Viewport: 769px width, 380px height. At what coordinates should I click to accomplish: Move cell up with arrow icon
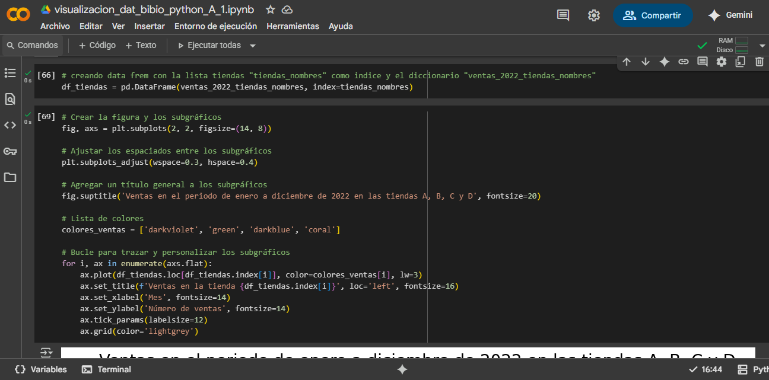coord(627,62)
